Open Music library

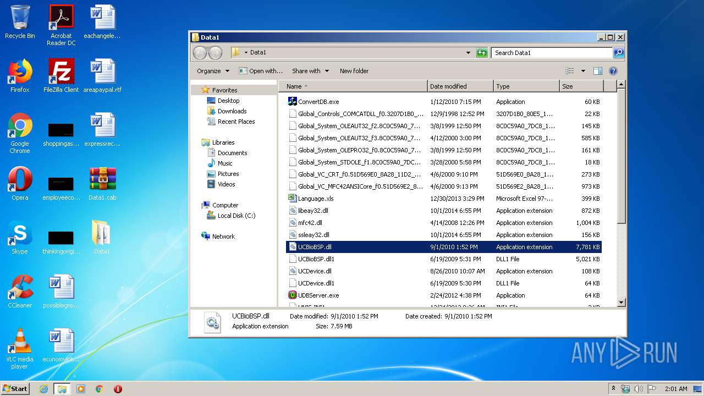click(x=220, y=163)
